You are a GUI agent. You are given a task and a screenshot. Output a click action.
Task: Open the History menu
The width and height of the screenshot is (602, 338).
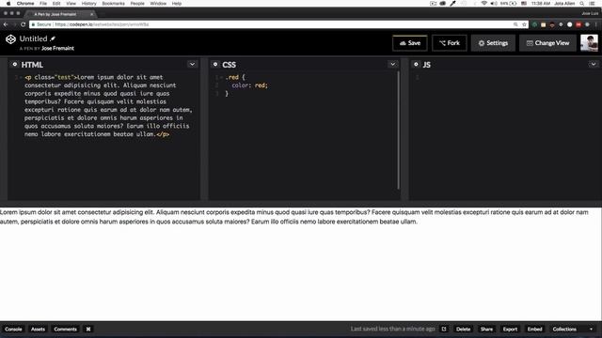tap(89, 4)
